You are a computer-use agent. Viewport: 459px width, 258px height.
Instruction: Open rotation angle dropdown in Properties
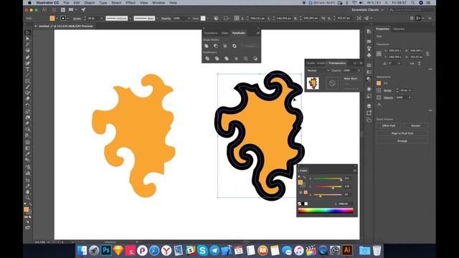(399, 64)
